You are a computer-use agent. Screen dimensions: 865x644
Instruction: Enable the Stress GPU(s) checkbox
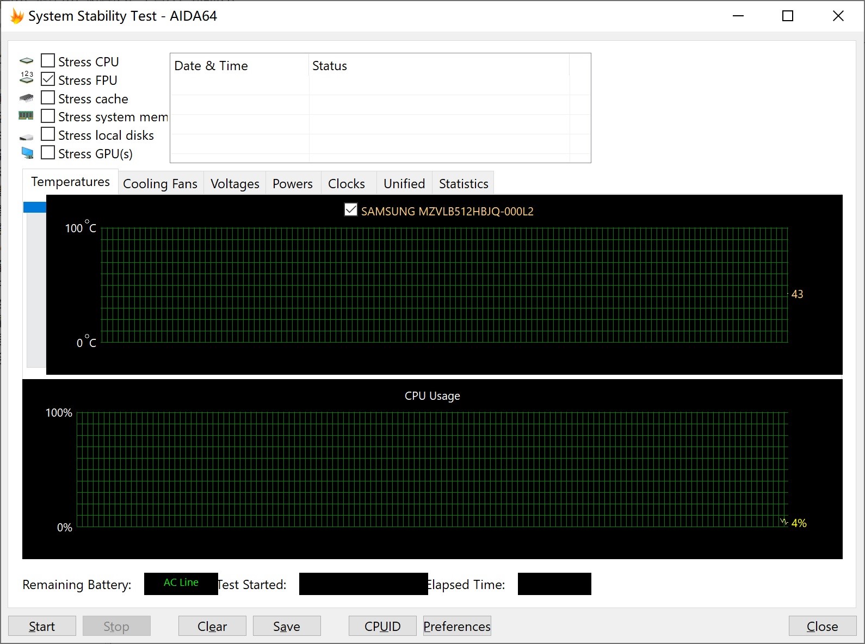tap(48, 152)
